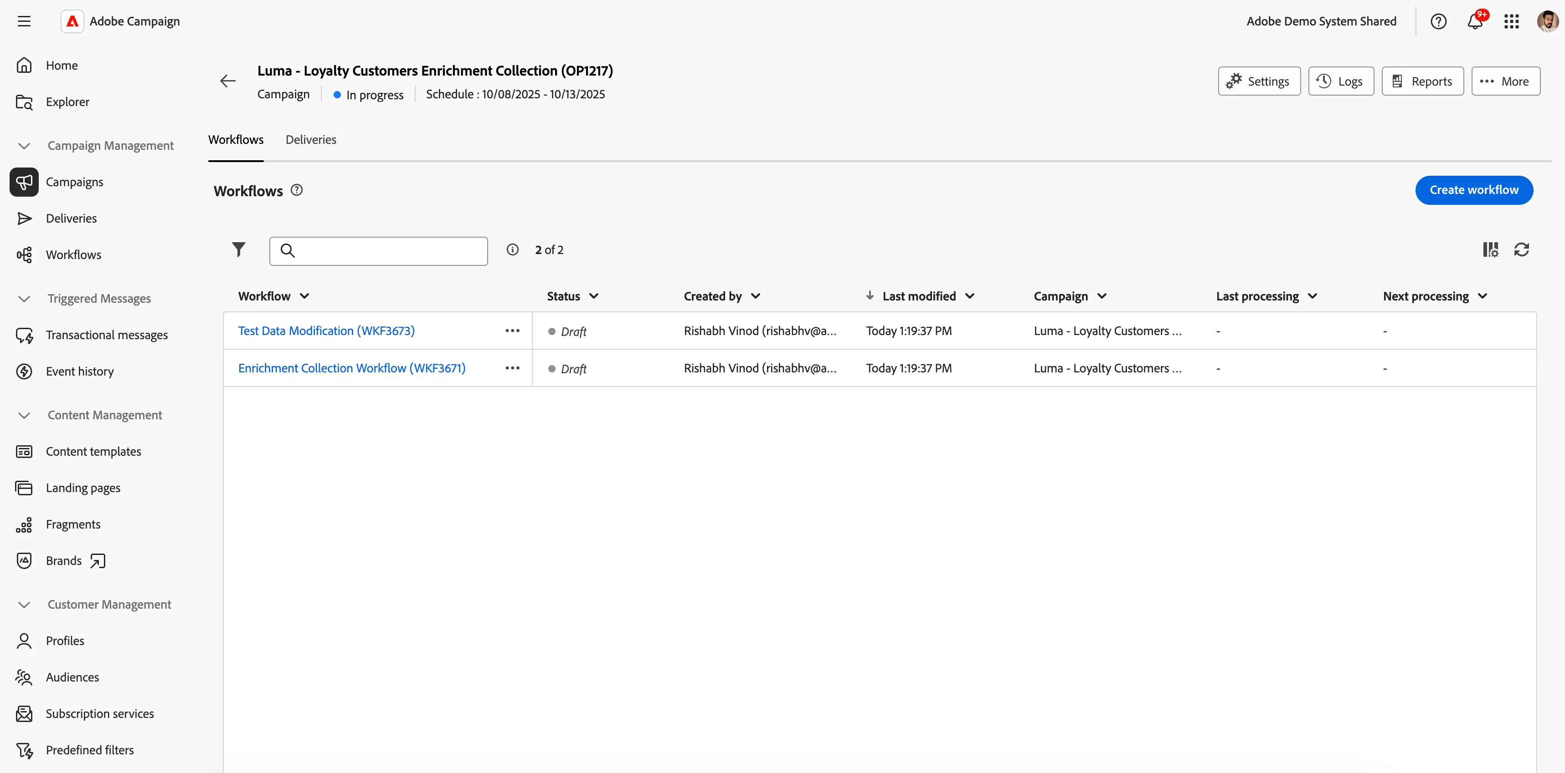This screenshot has height=773, width=1565.
Task: Open the user profile avatar
Action: pyautogui.click(x=1547, y=21)
